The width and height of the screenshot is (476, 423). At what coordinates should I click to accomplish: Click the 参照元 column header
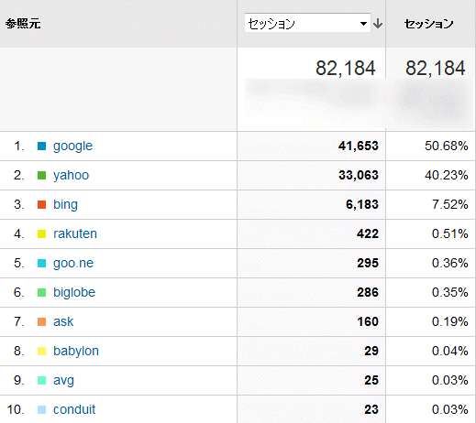pyautogui.click(x=23, y=24)
